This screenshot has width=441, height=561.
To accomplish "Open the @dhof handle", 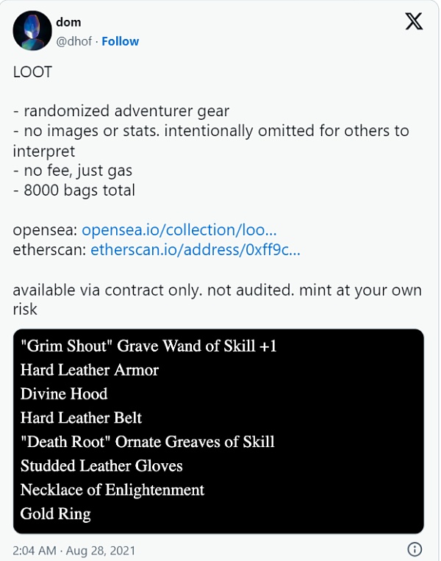I will 74,42.
